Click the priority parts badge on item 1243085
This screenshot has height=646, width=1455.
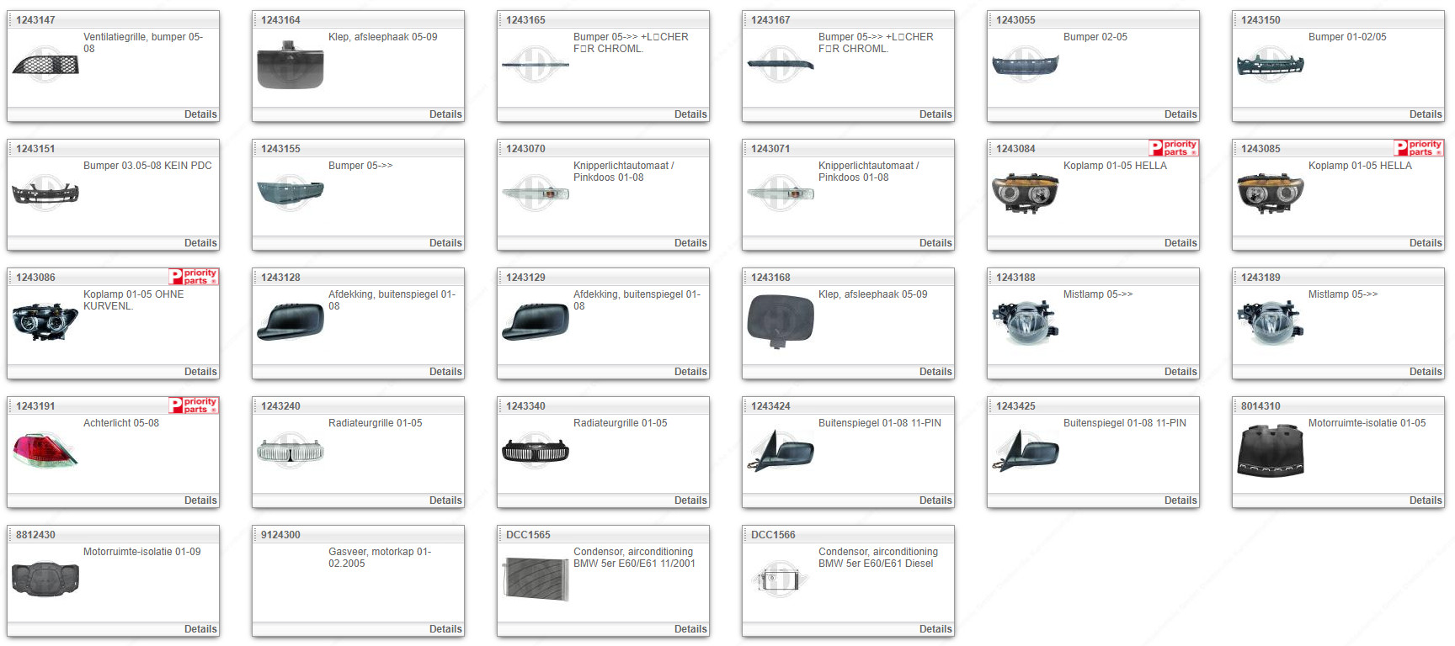1418,148
